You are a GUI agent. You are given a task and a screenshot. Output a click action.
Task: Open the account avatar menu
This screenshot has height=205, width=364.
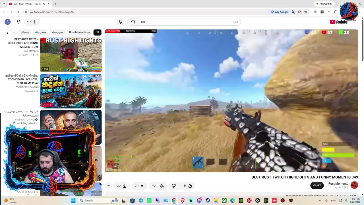(8, 22)
